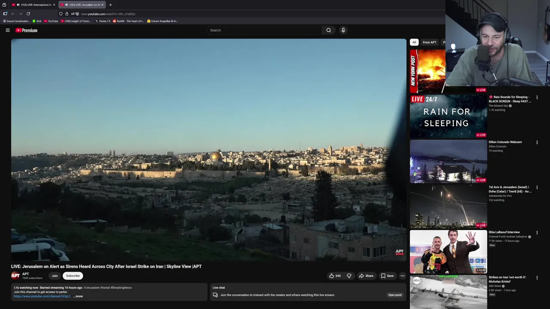Join the APT channel membership
The image size is (550, 309).
(55, 276)
